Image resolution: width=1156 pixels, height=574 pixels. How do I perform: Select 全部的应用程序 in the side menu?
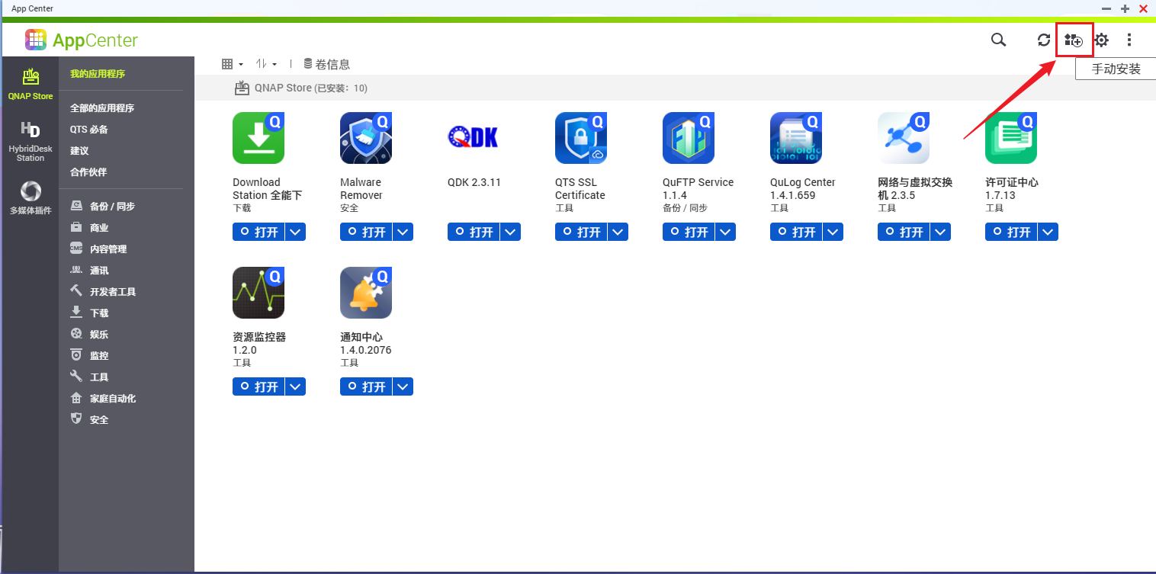[102, 108]
